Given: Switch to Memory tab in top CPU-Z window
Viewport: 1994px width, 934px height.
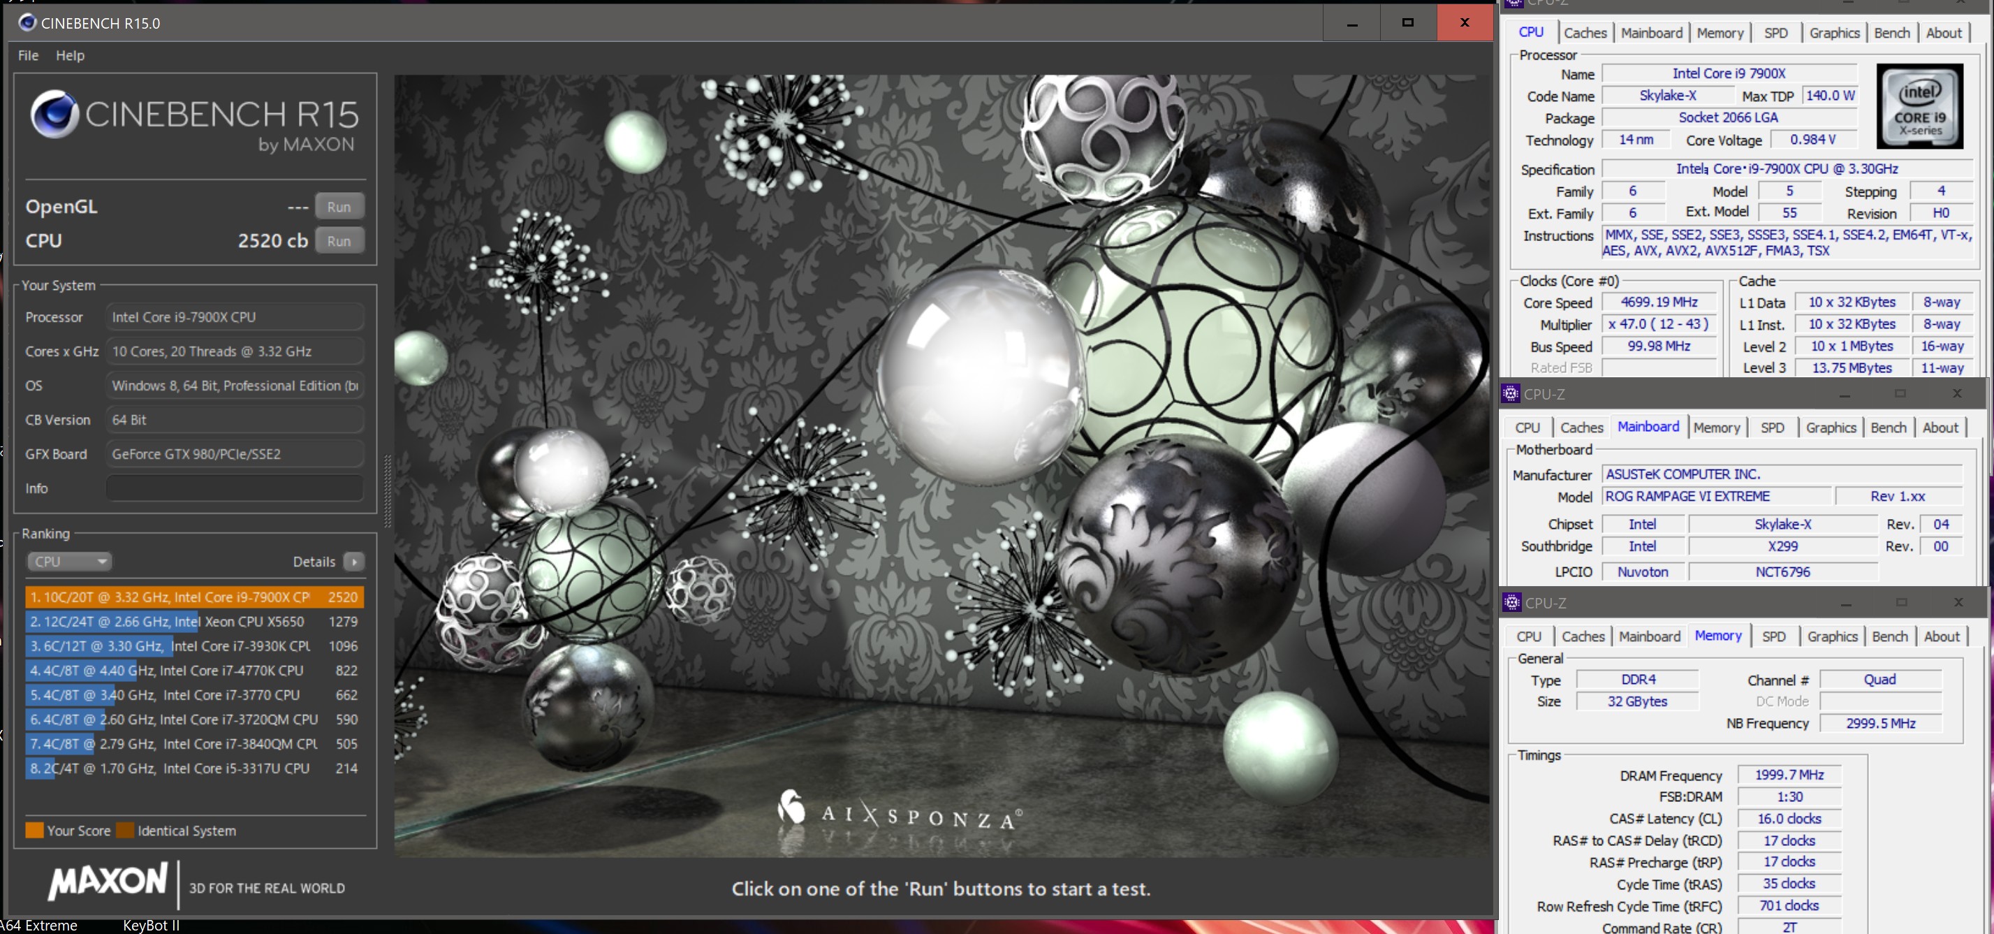Looking at the screenshot, I should click(x=1720, y=33).
